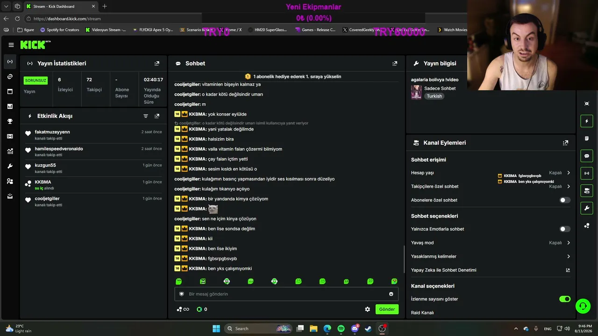Pop out the Yayın İstatistikleri panel
This screenshot has height=336, width=598.
coord(157,63)
